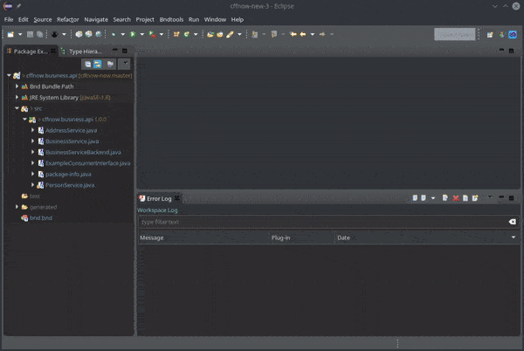524x351 pixels.
Task: Click the Forward navigation yellow arrow
Action: pos(321,34)
